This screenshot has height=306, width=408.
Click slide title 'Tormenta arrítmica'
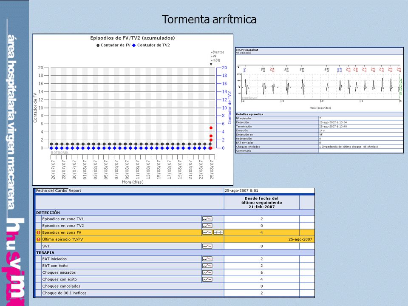(x=209, y=20)
